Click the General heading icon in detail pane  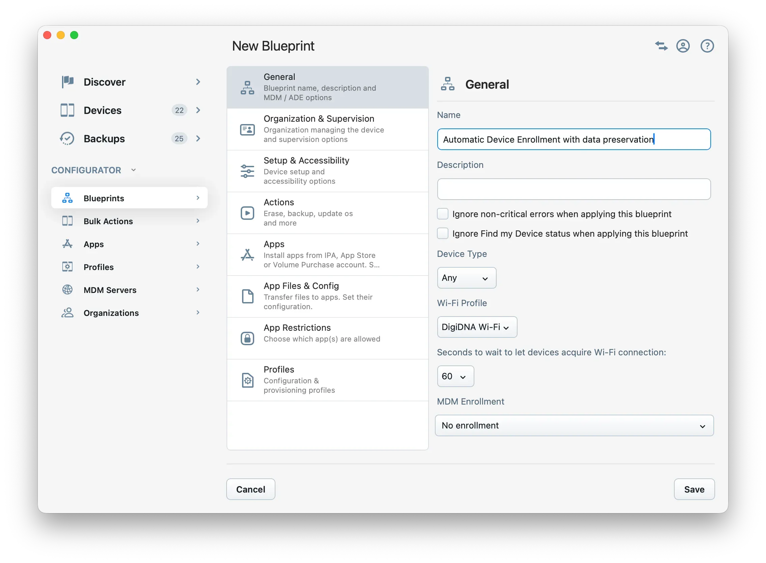447,84
